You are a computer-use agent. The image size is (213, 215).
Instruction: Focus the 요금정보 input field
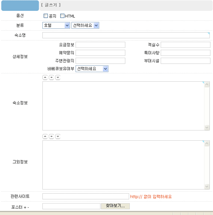[100, 45]
